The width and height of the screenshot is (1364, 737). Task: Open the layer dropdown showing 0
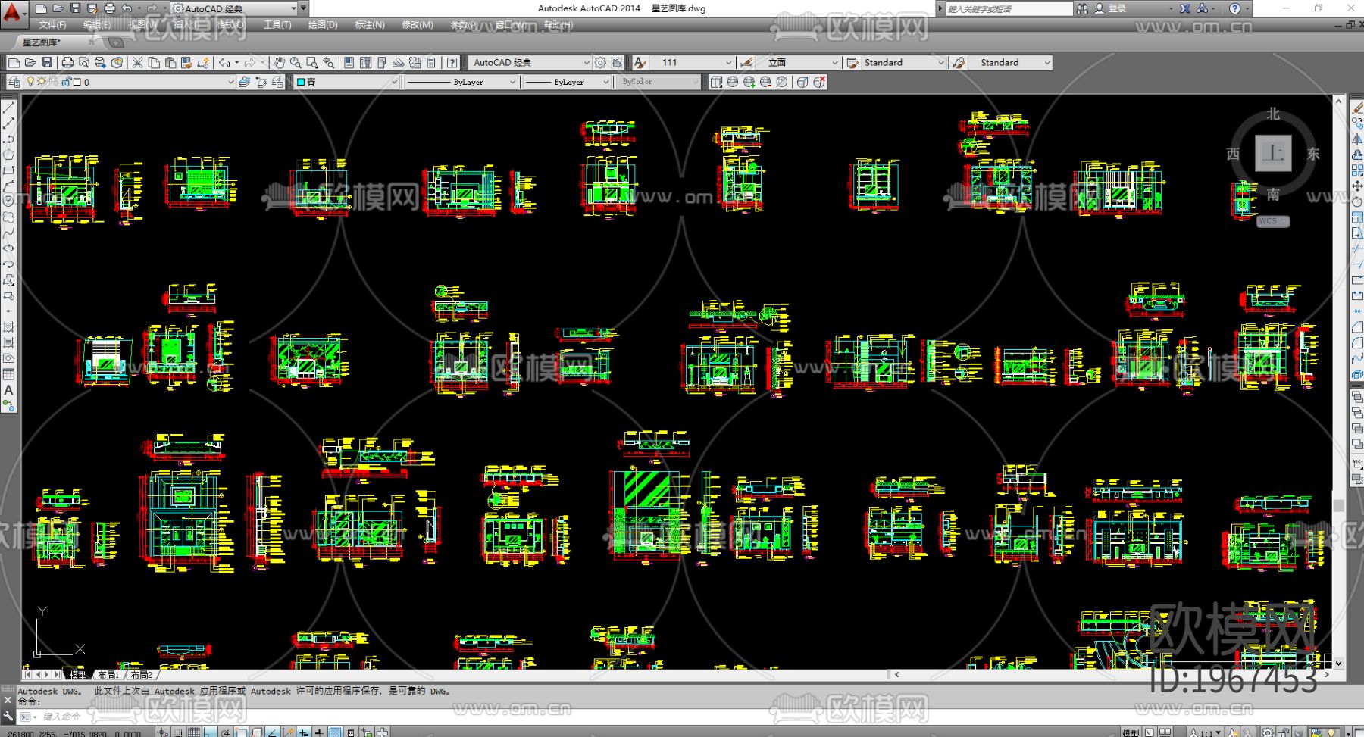point(130,82)
